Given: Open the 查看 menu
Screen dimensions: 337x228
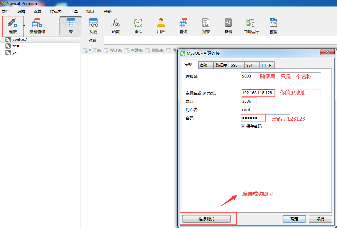Looking at the screenshot, I should click(x=37, y=12).
